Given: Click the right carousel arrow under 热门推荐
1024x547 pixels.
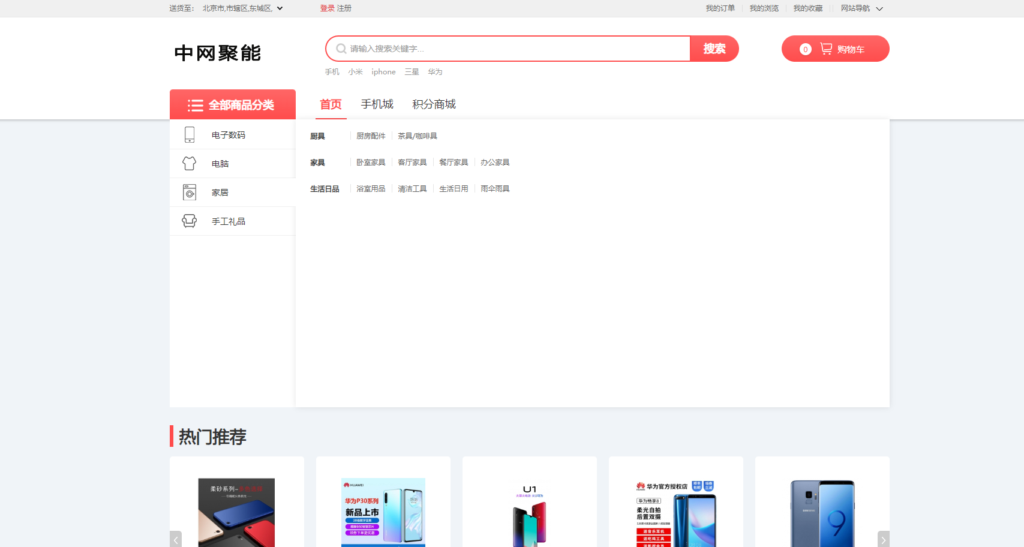Looking at the screenshot, I should [x=882, y=539].
